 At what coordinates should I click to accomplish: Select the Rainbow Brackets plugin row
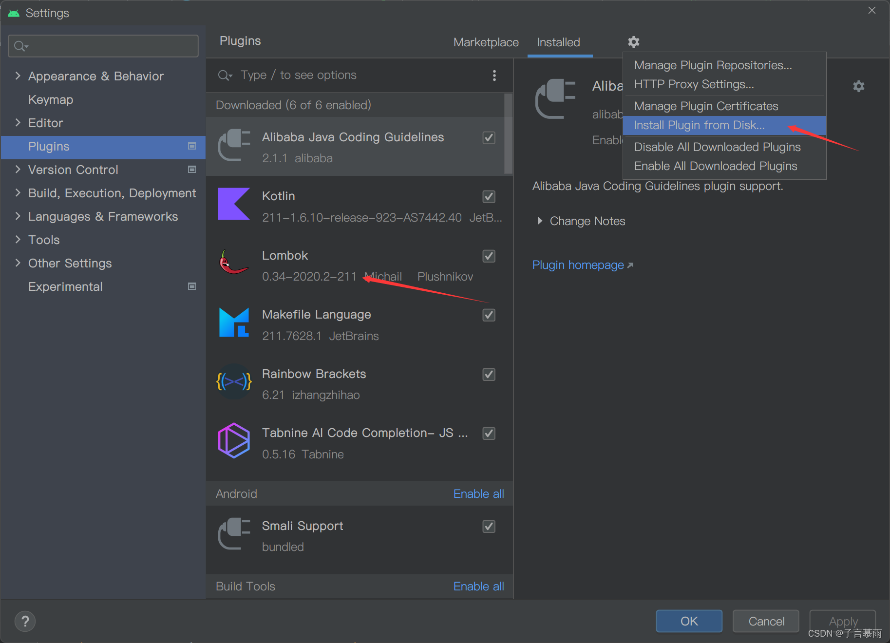pos(360,383)
